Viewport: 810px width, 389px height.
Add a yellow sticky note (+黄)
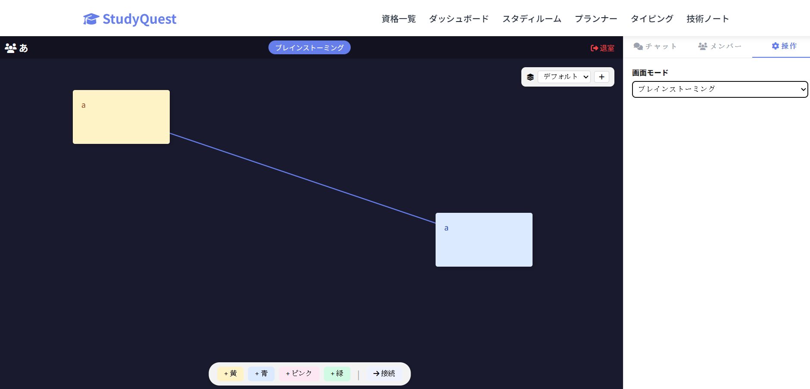[231, 373]
